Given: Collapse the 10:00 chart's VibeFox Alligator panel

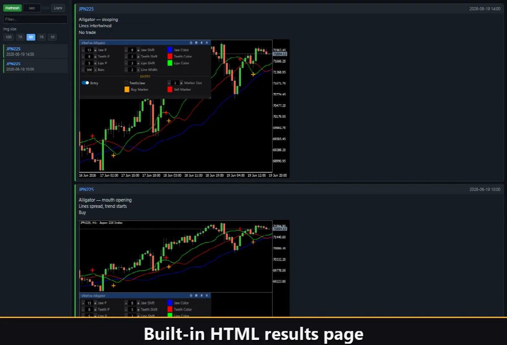Looking at the screenshot, I should [x=201, y=296].
